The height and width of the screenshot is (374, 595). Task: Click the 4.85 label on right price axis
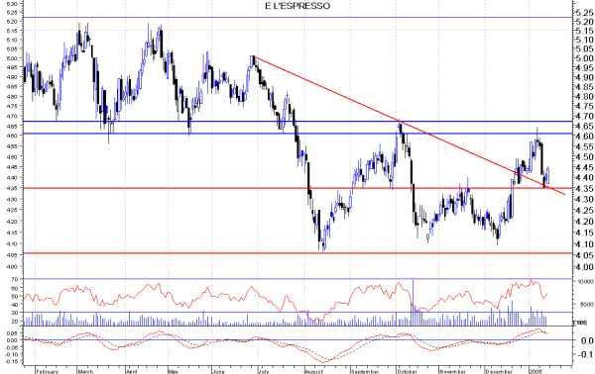point(584,87)
